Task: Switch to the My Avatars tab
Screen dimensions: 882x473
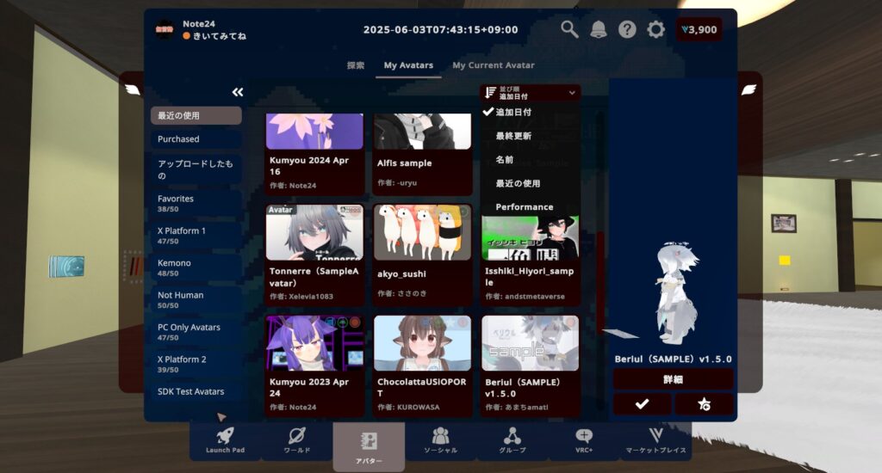Action: coord(408,65)
